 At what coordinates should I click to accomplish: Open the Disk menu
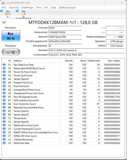(x=46, y=7)
